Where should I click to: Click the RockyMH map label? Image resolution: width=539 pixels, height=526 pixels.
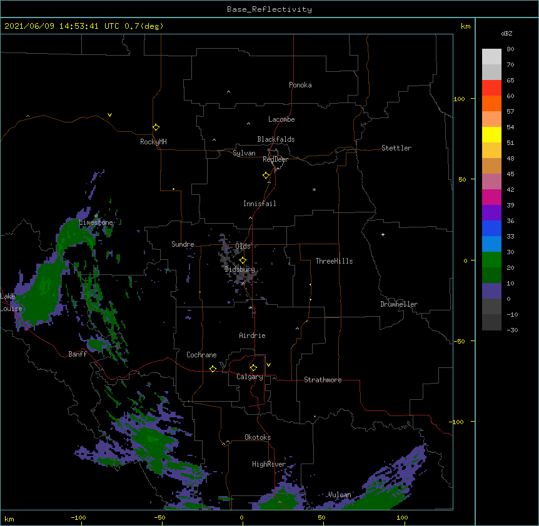(153, 142)
